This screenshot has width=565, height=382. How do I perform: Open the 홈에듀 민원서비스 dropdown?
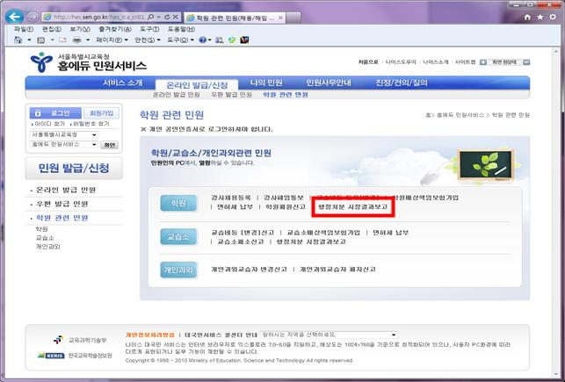[x=64, y=144]
